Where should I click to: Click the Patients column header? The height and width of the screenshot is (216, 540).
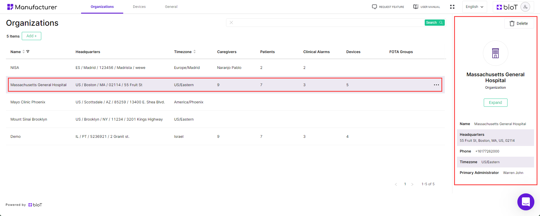(267, 52)
